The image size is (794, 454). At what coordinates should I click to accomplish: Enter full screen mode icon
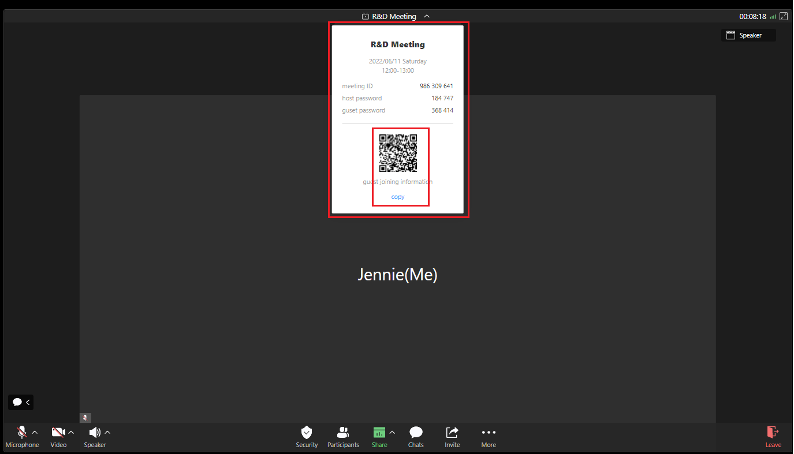tap(784, 17)
